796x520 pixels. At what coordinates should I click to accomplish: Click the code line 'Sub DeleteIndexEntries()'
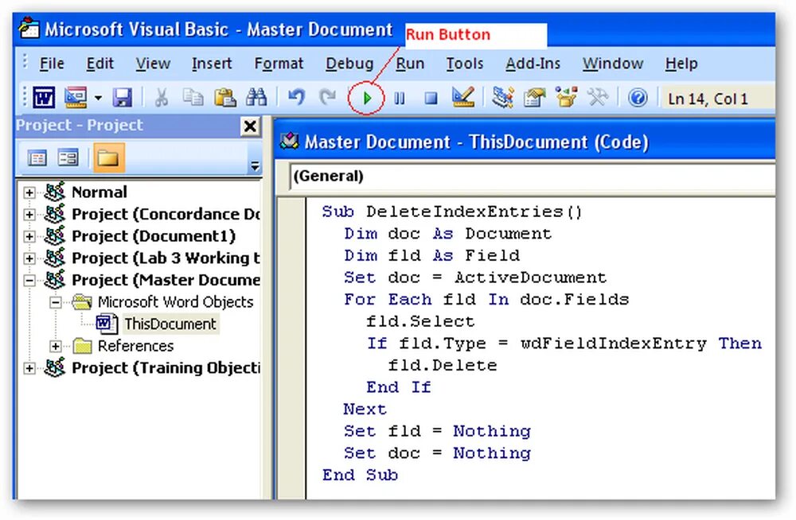point(452,211)
